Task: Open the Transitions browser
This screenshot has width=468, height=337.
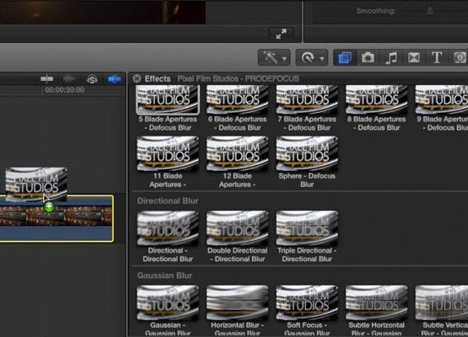Action: pos(414,57)
